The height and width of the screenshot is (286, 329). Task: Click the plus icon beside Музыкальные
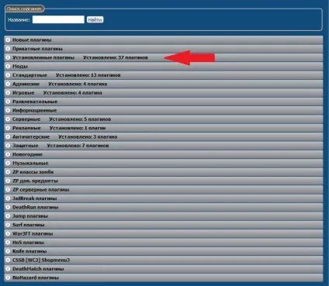(8, 163)
